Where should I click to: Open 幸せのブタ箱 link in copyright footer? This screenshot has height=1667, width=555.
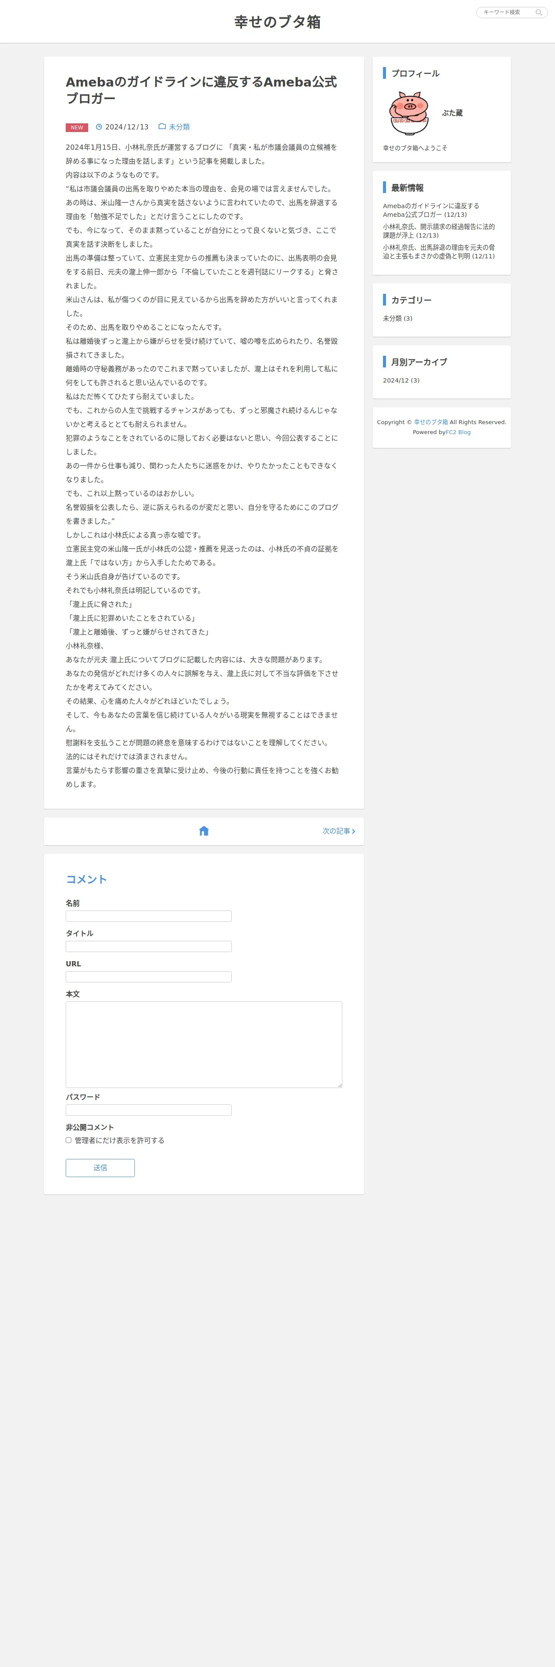(x=431, y=422)
